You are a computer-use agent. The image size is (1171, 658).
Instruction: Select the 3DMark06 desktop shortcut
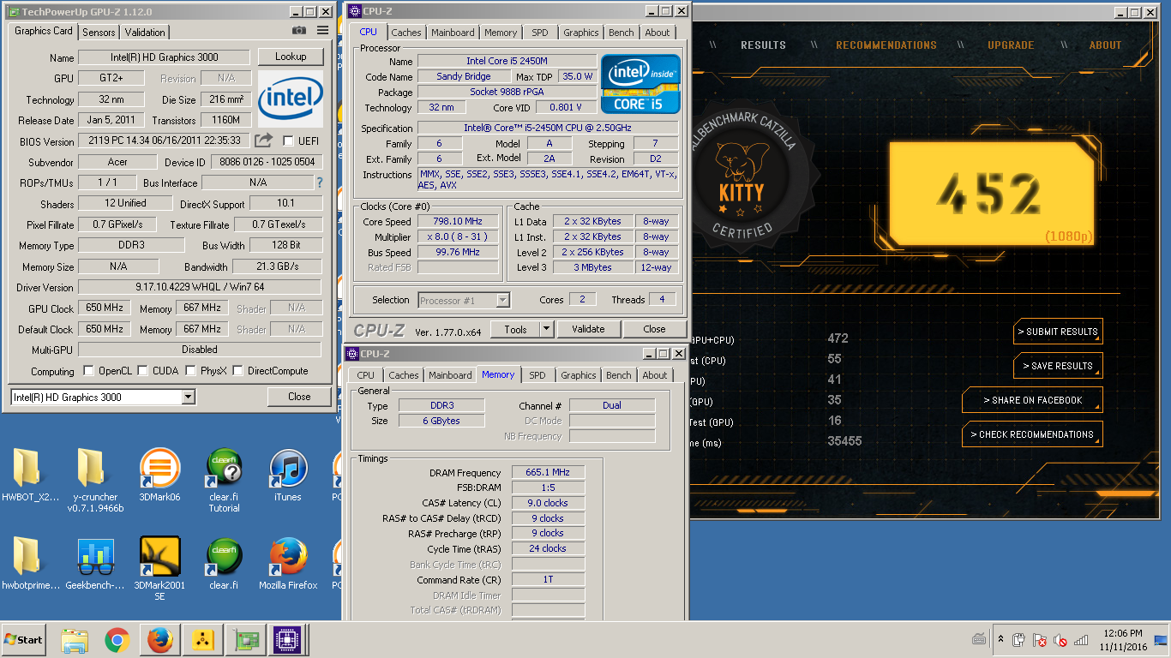(x=159, y=476)
